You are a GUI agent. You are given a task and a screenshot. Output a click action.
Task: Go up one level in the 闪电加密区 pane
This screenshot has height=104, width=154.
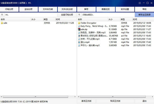(79, 15)
